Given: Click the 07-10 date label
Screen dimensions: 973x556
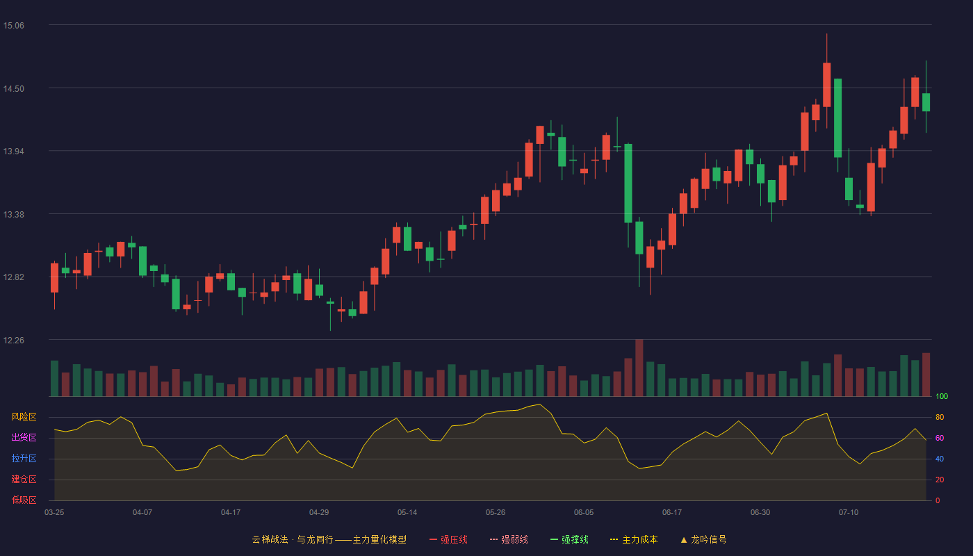Looking at the screenshot, I should 849,512.
